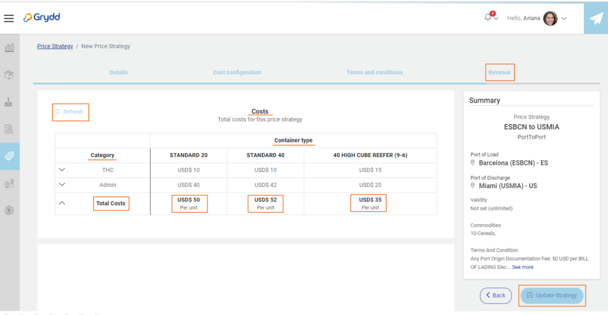Click Ariana's profile avatar

[x=550, y=18]
